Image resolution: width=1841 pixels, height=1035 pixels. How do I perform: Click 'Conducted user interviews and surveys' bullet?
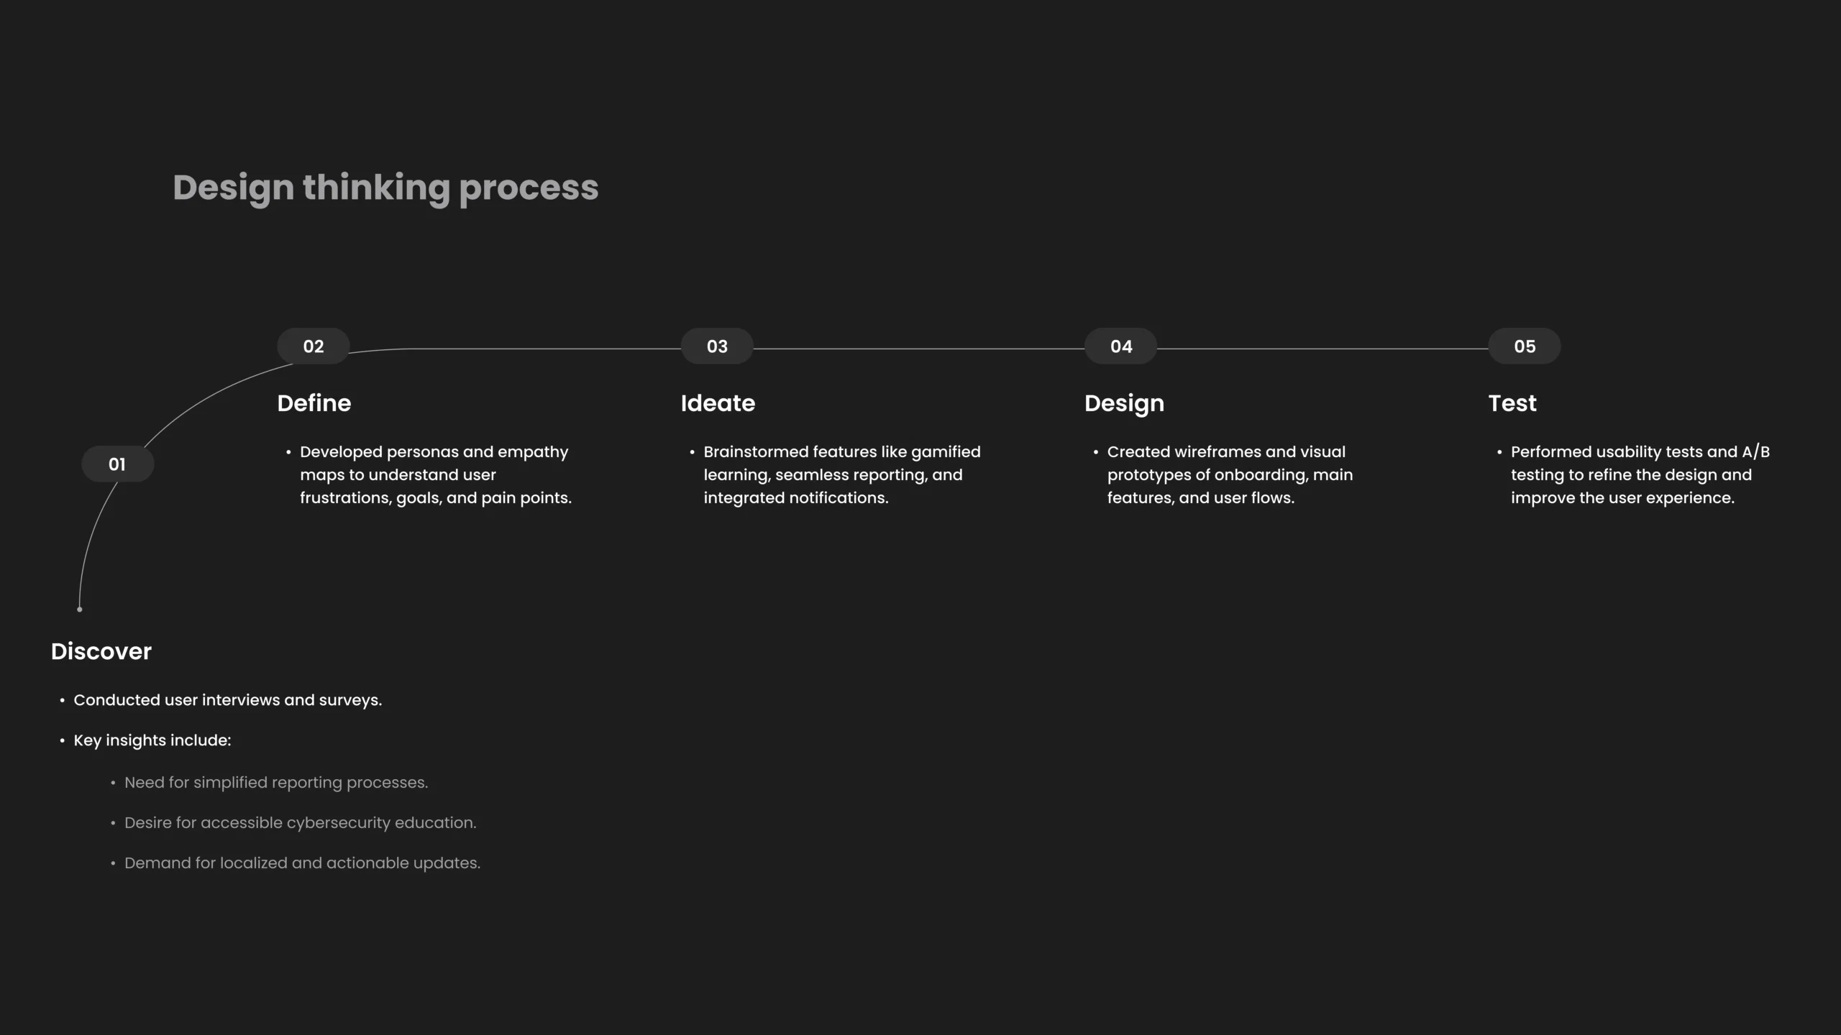[227, 700]
